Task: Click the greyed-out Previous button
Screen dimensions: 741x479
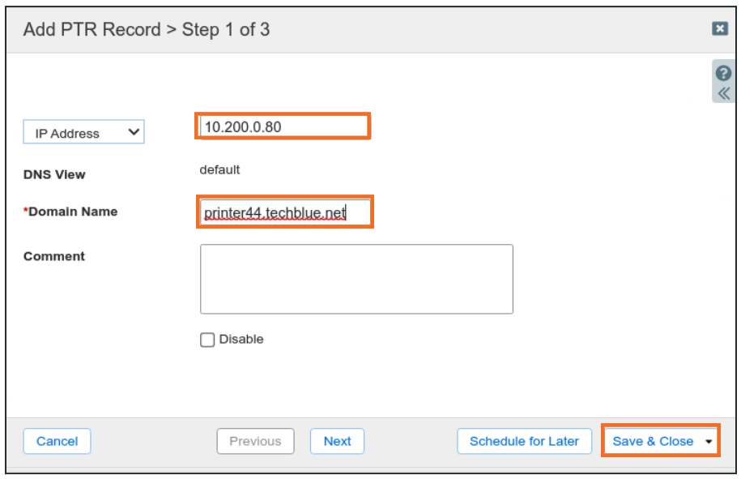Action: tap(255, 442)
